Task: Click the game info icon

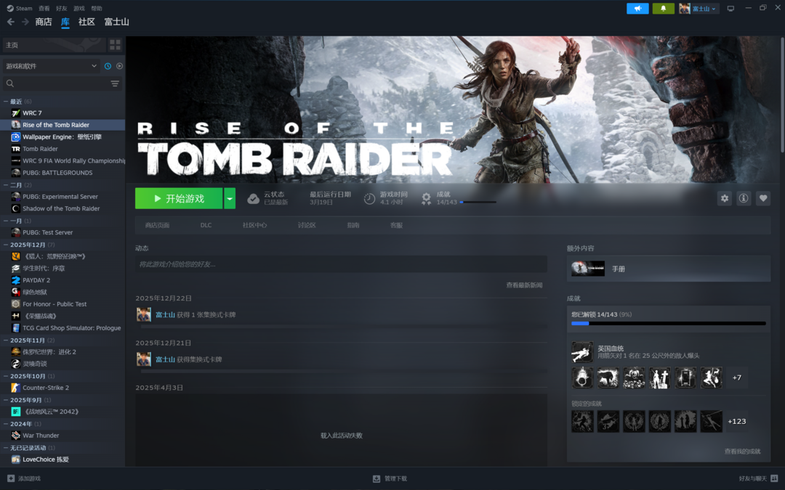Action: click(744, 198)
